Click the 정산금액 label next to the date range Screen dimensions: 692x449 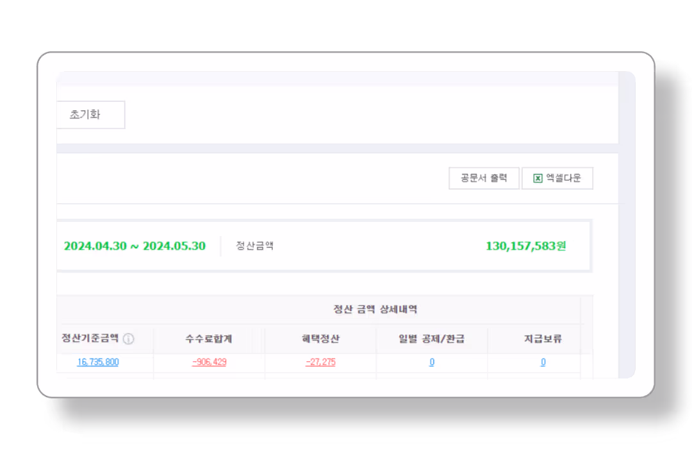252,246
